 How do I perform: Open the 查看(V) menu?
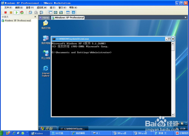[x=30, y=8]
